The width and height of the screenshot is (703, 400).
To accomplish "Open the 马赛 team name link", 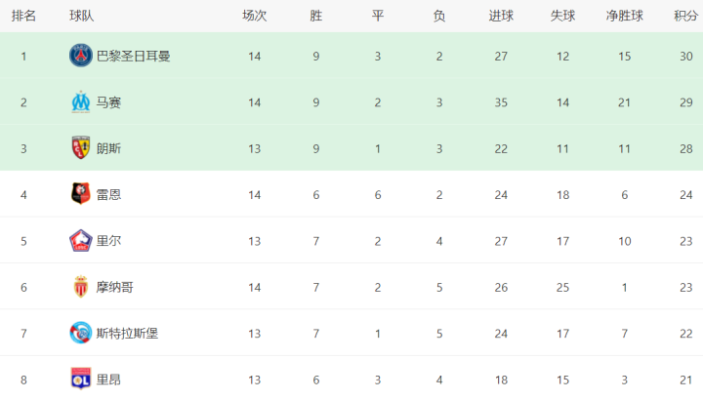I will 108,101.
